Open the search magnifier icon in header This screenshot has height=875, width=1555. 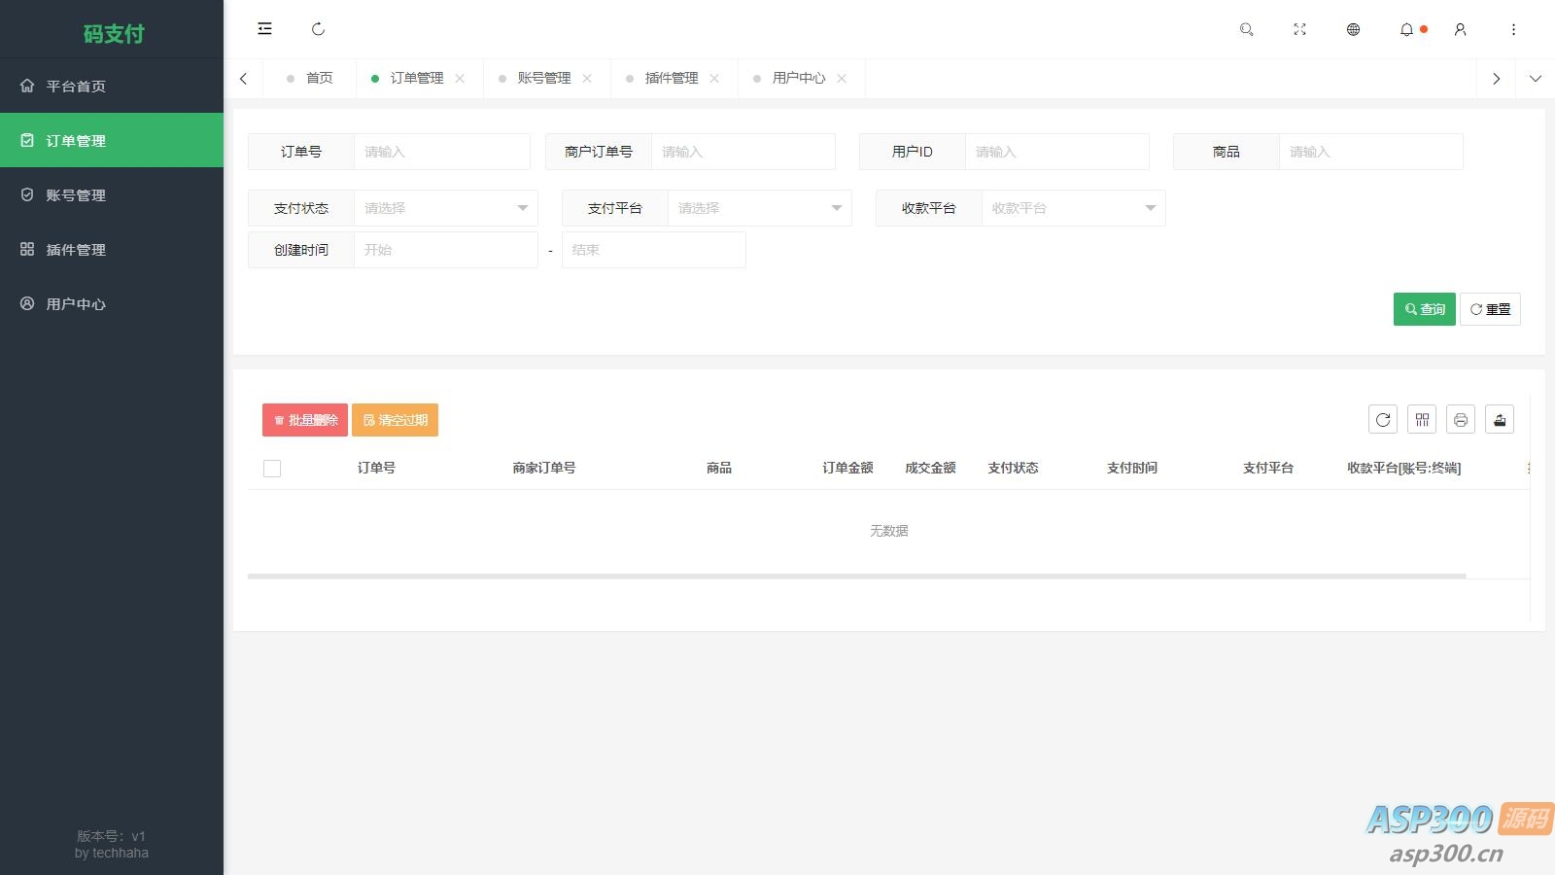tap(1246, 29)
